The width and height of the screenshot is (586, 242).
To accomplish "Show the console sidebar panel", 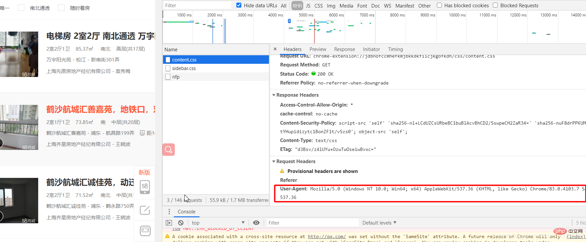I will (x=169, y=223).
